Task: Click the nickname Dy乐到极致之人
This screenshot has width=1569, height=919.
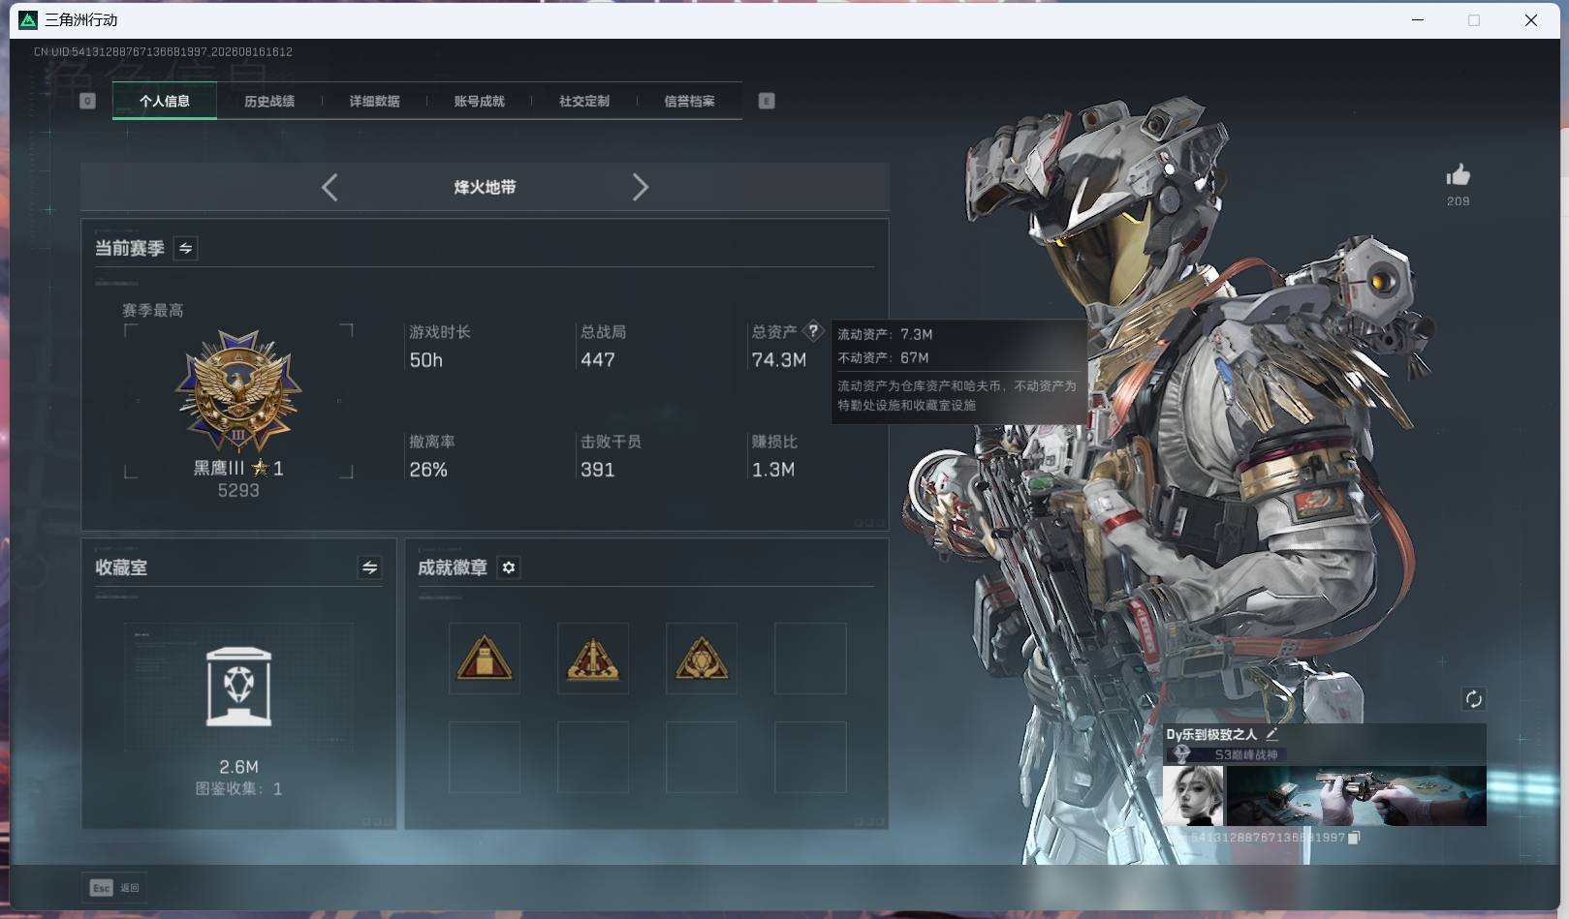Action: click(x=1211, y=734)
